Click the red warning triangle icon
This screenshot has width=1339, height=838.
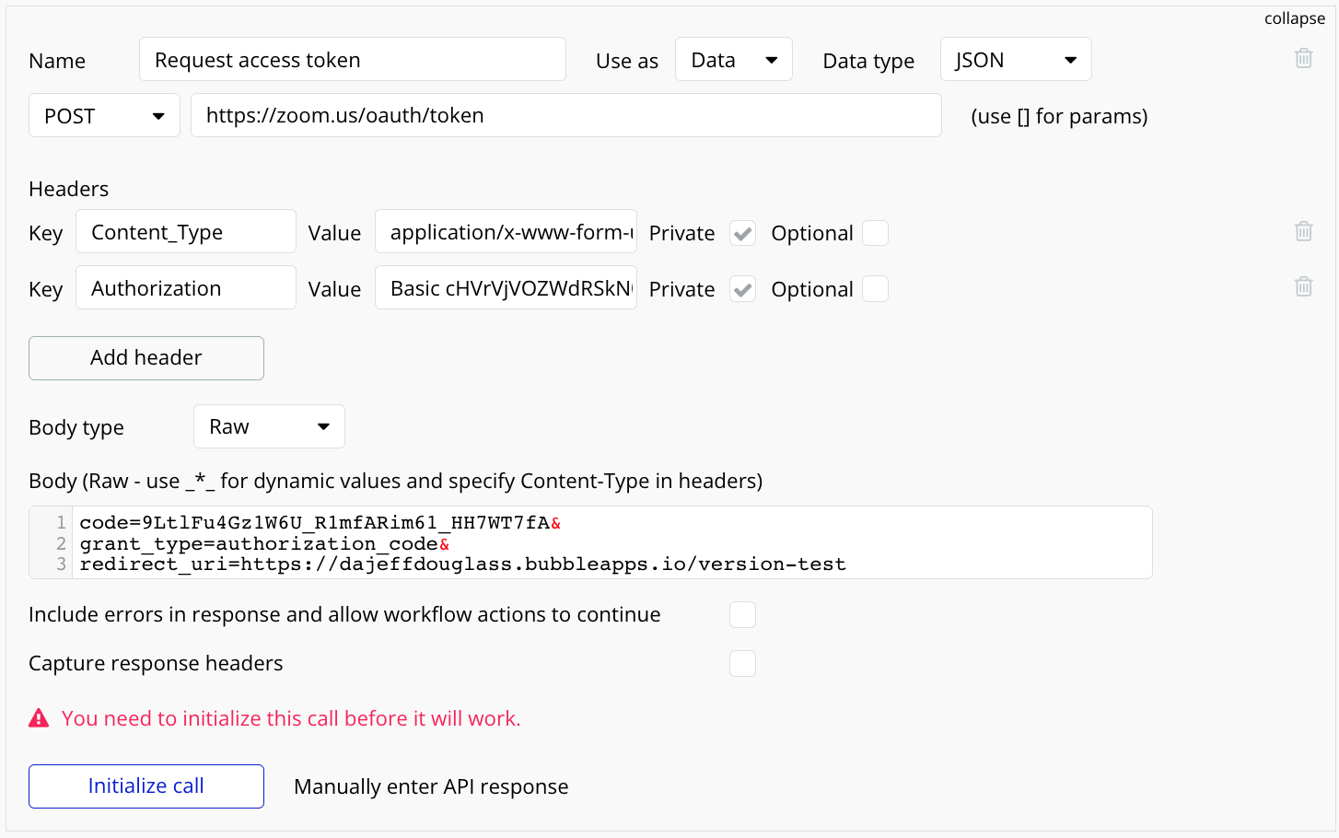pyautogui.click(x=39, y=718)
